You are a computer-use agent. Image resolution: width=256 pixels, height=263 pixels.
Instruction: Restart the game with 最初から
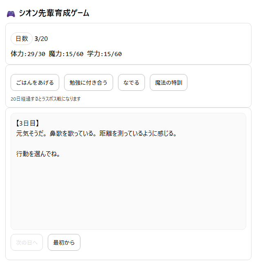[x=64, y=243]
